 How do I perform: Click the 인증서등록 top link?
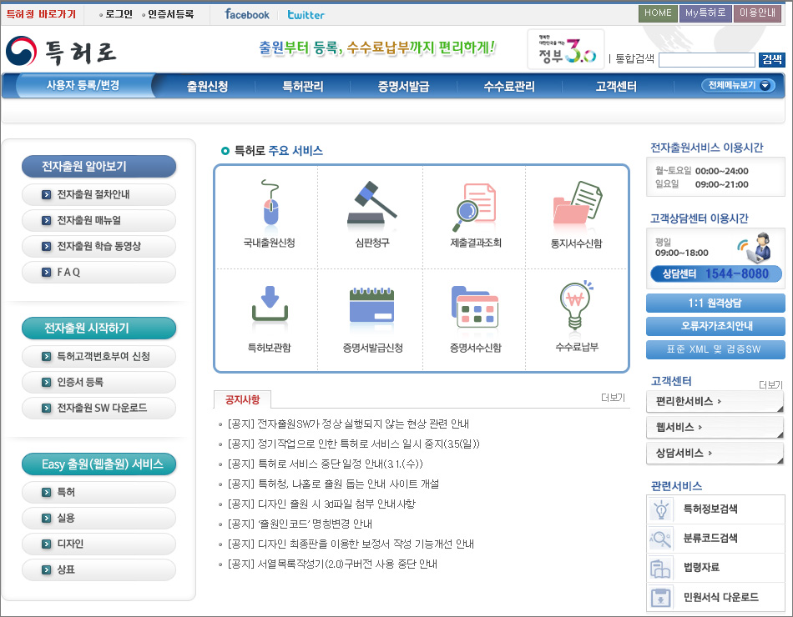[170, 14]
